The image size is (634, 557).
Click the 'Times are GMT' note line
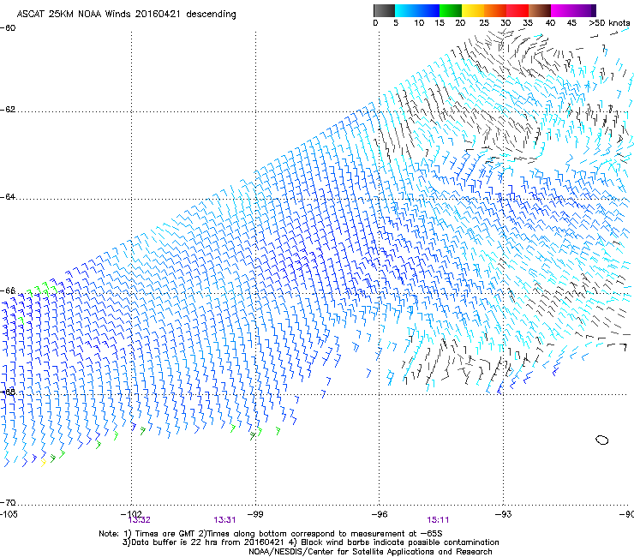[270, 534]
